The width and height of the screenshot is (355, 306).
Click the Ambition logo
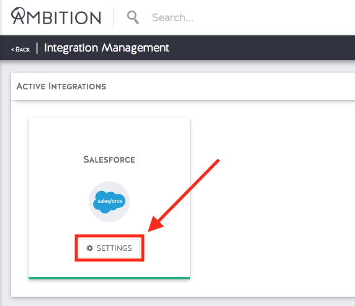tap(56, 16)
